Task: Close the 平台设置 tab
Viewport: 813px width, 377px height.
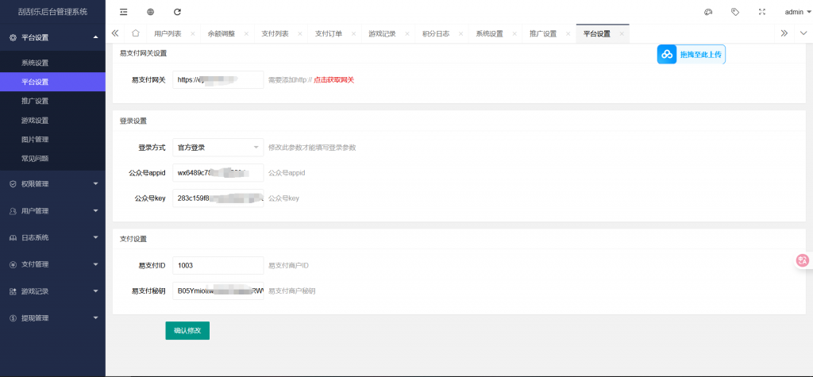Action: (x=621, y=33)
